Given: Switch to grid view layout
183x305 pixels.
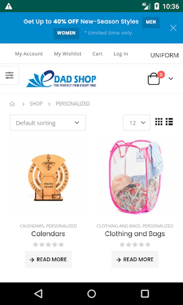Looking at the screenshot, I should click(x=159, y=122).
